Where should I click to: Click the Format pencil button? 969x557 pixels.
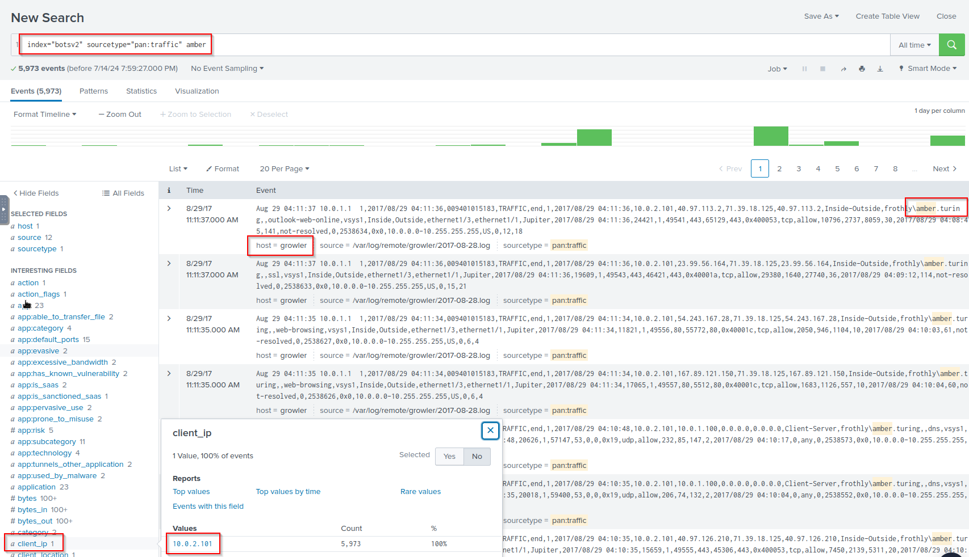pyautogui.click(x=222, y=169)
